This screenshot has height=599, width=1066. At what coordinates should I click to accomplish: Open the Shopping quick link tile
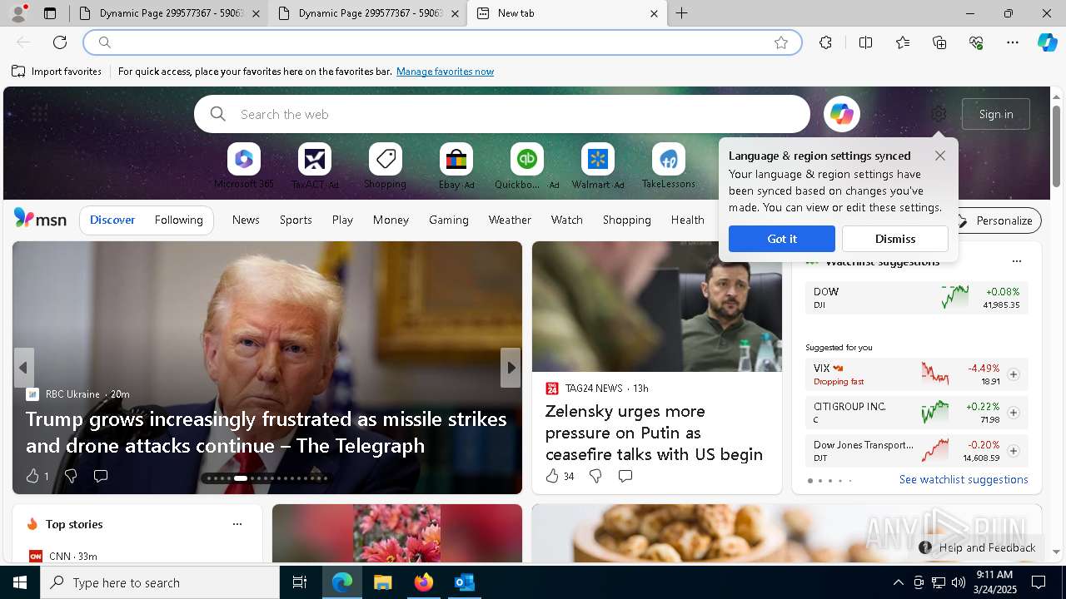click(385, 166)
